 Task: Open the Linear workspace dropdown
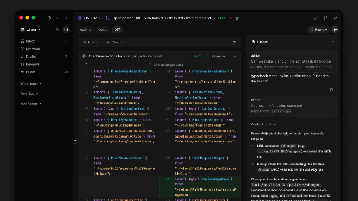[x=30, y=29]
